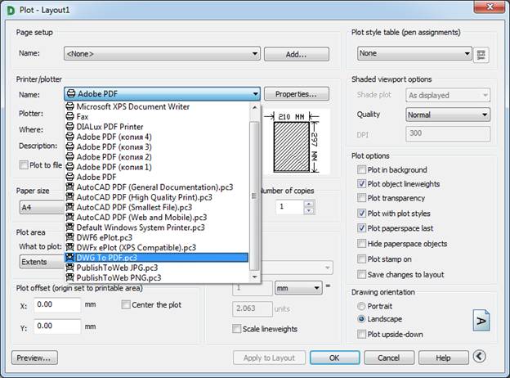
Task: Click the Add... page setup button
Action: pyautogui.click(x=297, y=54)
